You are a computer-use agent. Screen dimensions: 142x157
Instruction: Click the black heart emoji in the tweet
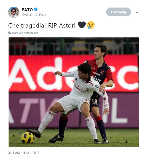82,25
